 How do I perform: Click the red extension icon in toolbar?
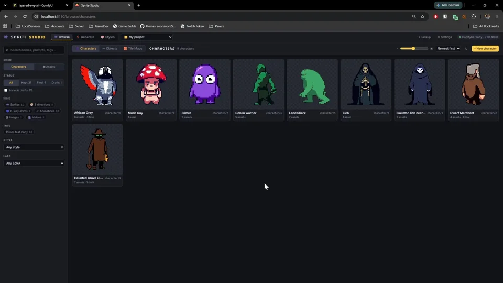[x=435, y=16]
